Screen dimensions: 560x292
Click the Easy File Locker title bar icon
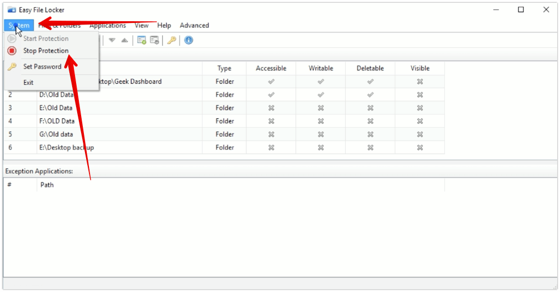pyautogui.click(x=12, y=9)
